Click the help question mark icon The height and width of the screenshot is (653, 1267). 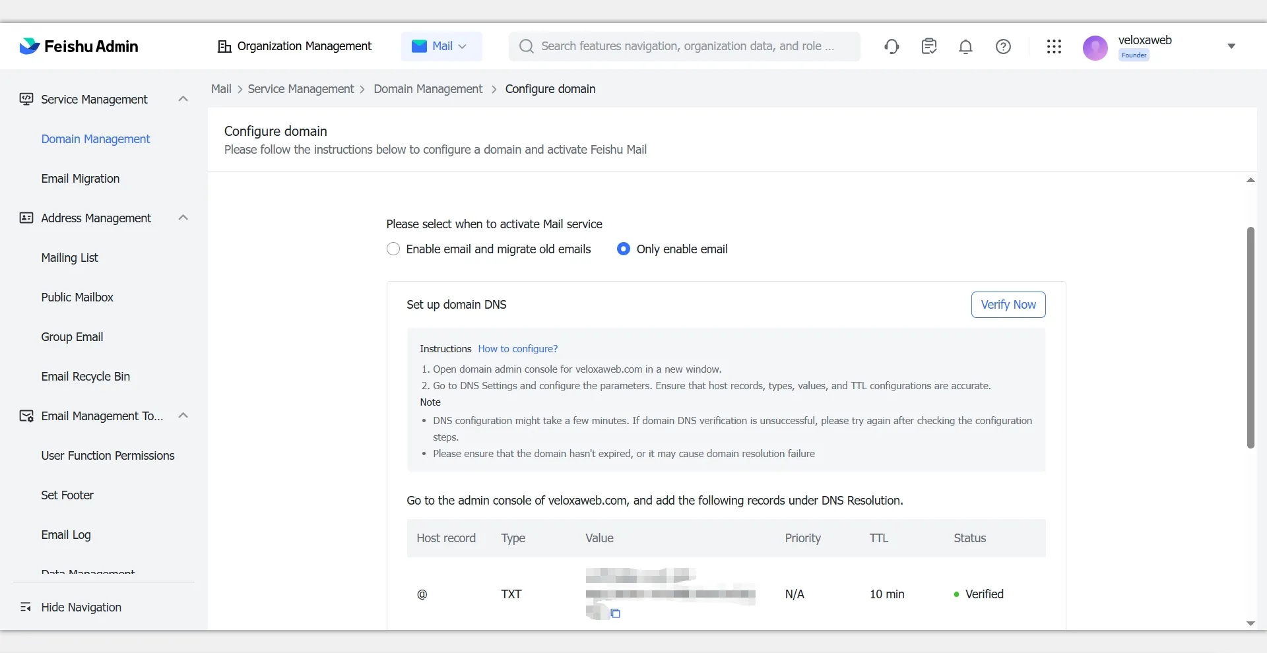[1003, 46]
